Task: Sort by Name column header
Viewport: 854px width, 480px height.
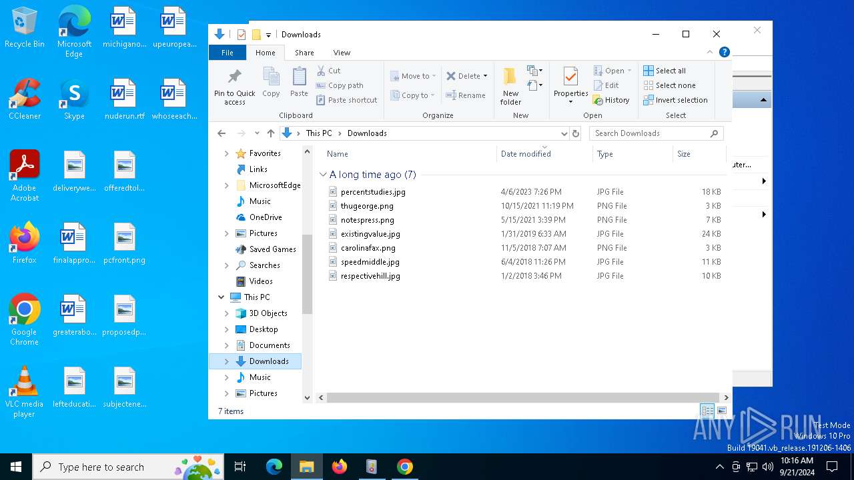Action: point(409,154)
